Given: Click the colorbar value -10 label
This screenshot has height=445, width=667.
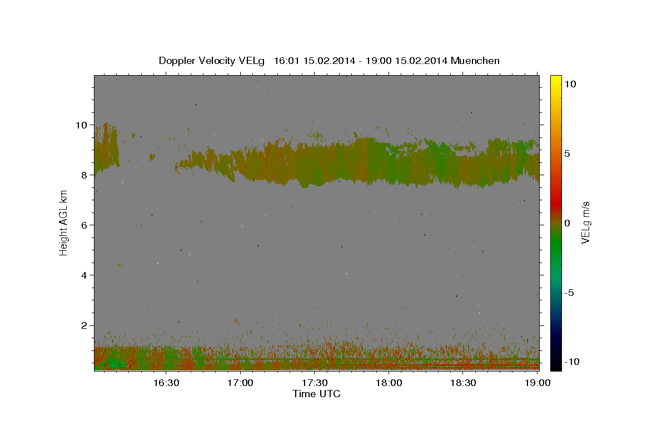Looking at the screenshot, I should (573, 362).
